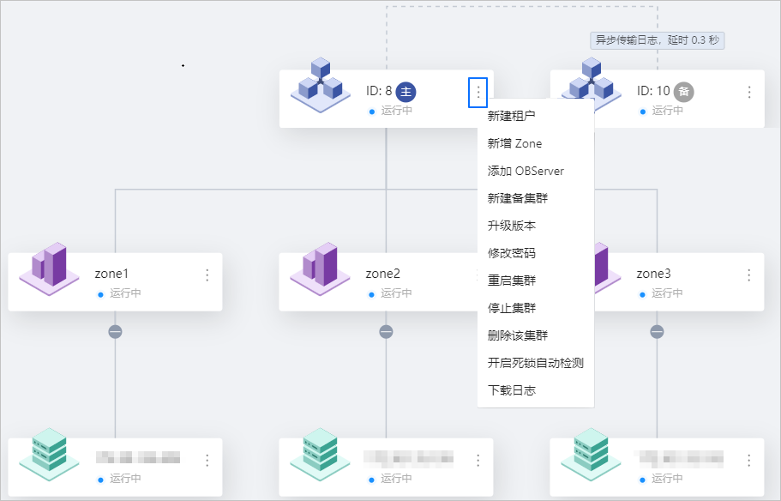Click 运行中 status under zone1

pos(125,293)
